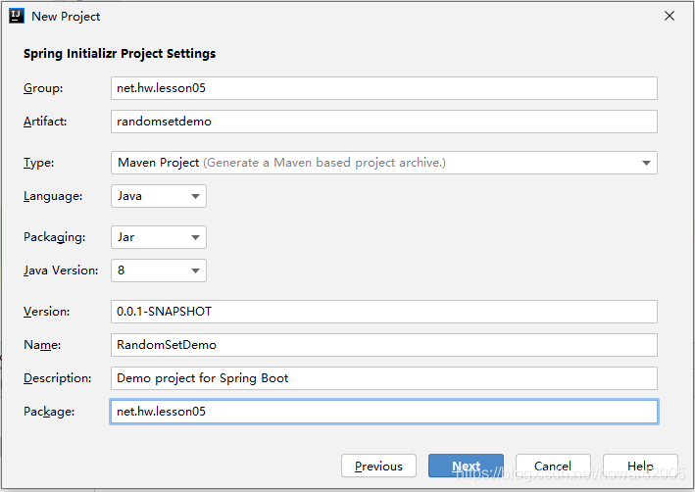This screenshot has width=695, height=492.
Task: Open the Type dropdown for Maven Project
Action: [384, 163]
